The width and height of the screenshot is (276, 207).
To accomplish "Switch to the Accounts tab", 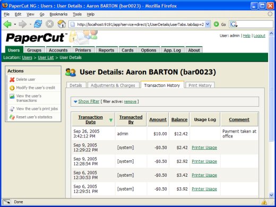I will 58,50.
